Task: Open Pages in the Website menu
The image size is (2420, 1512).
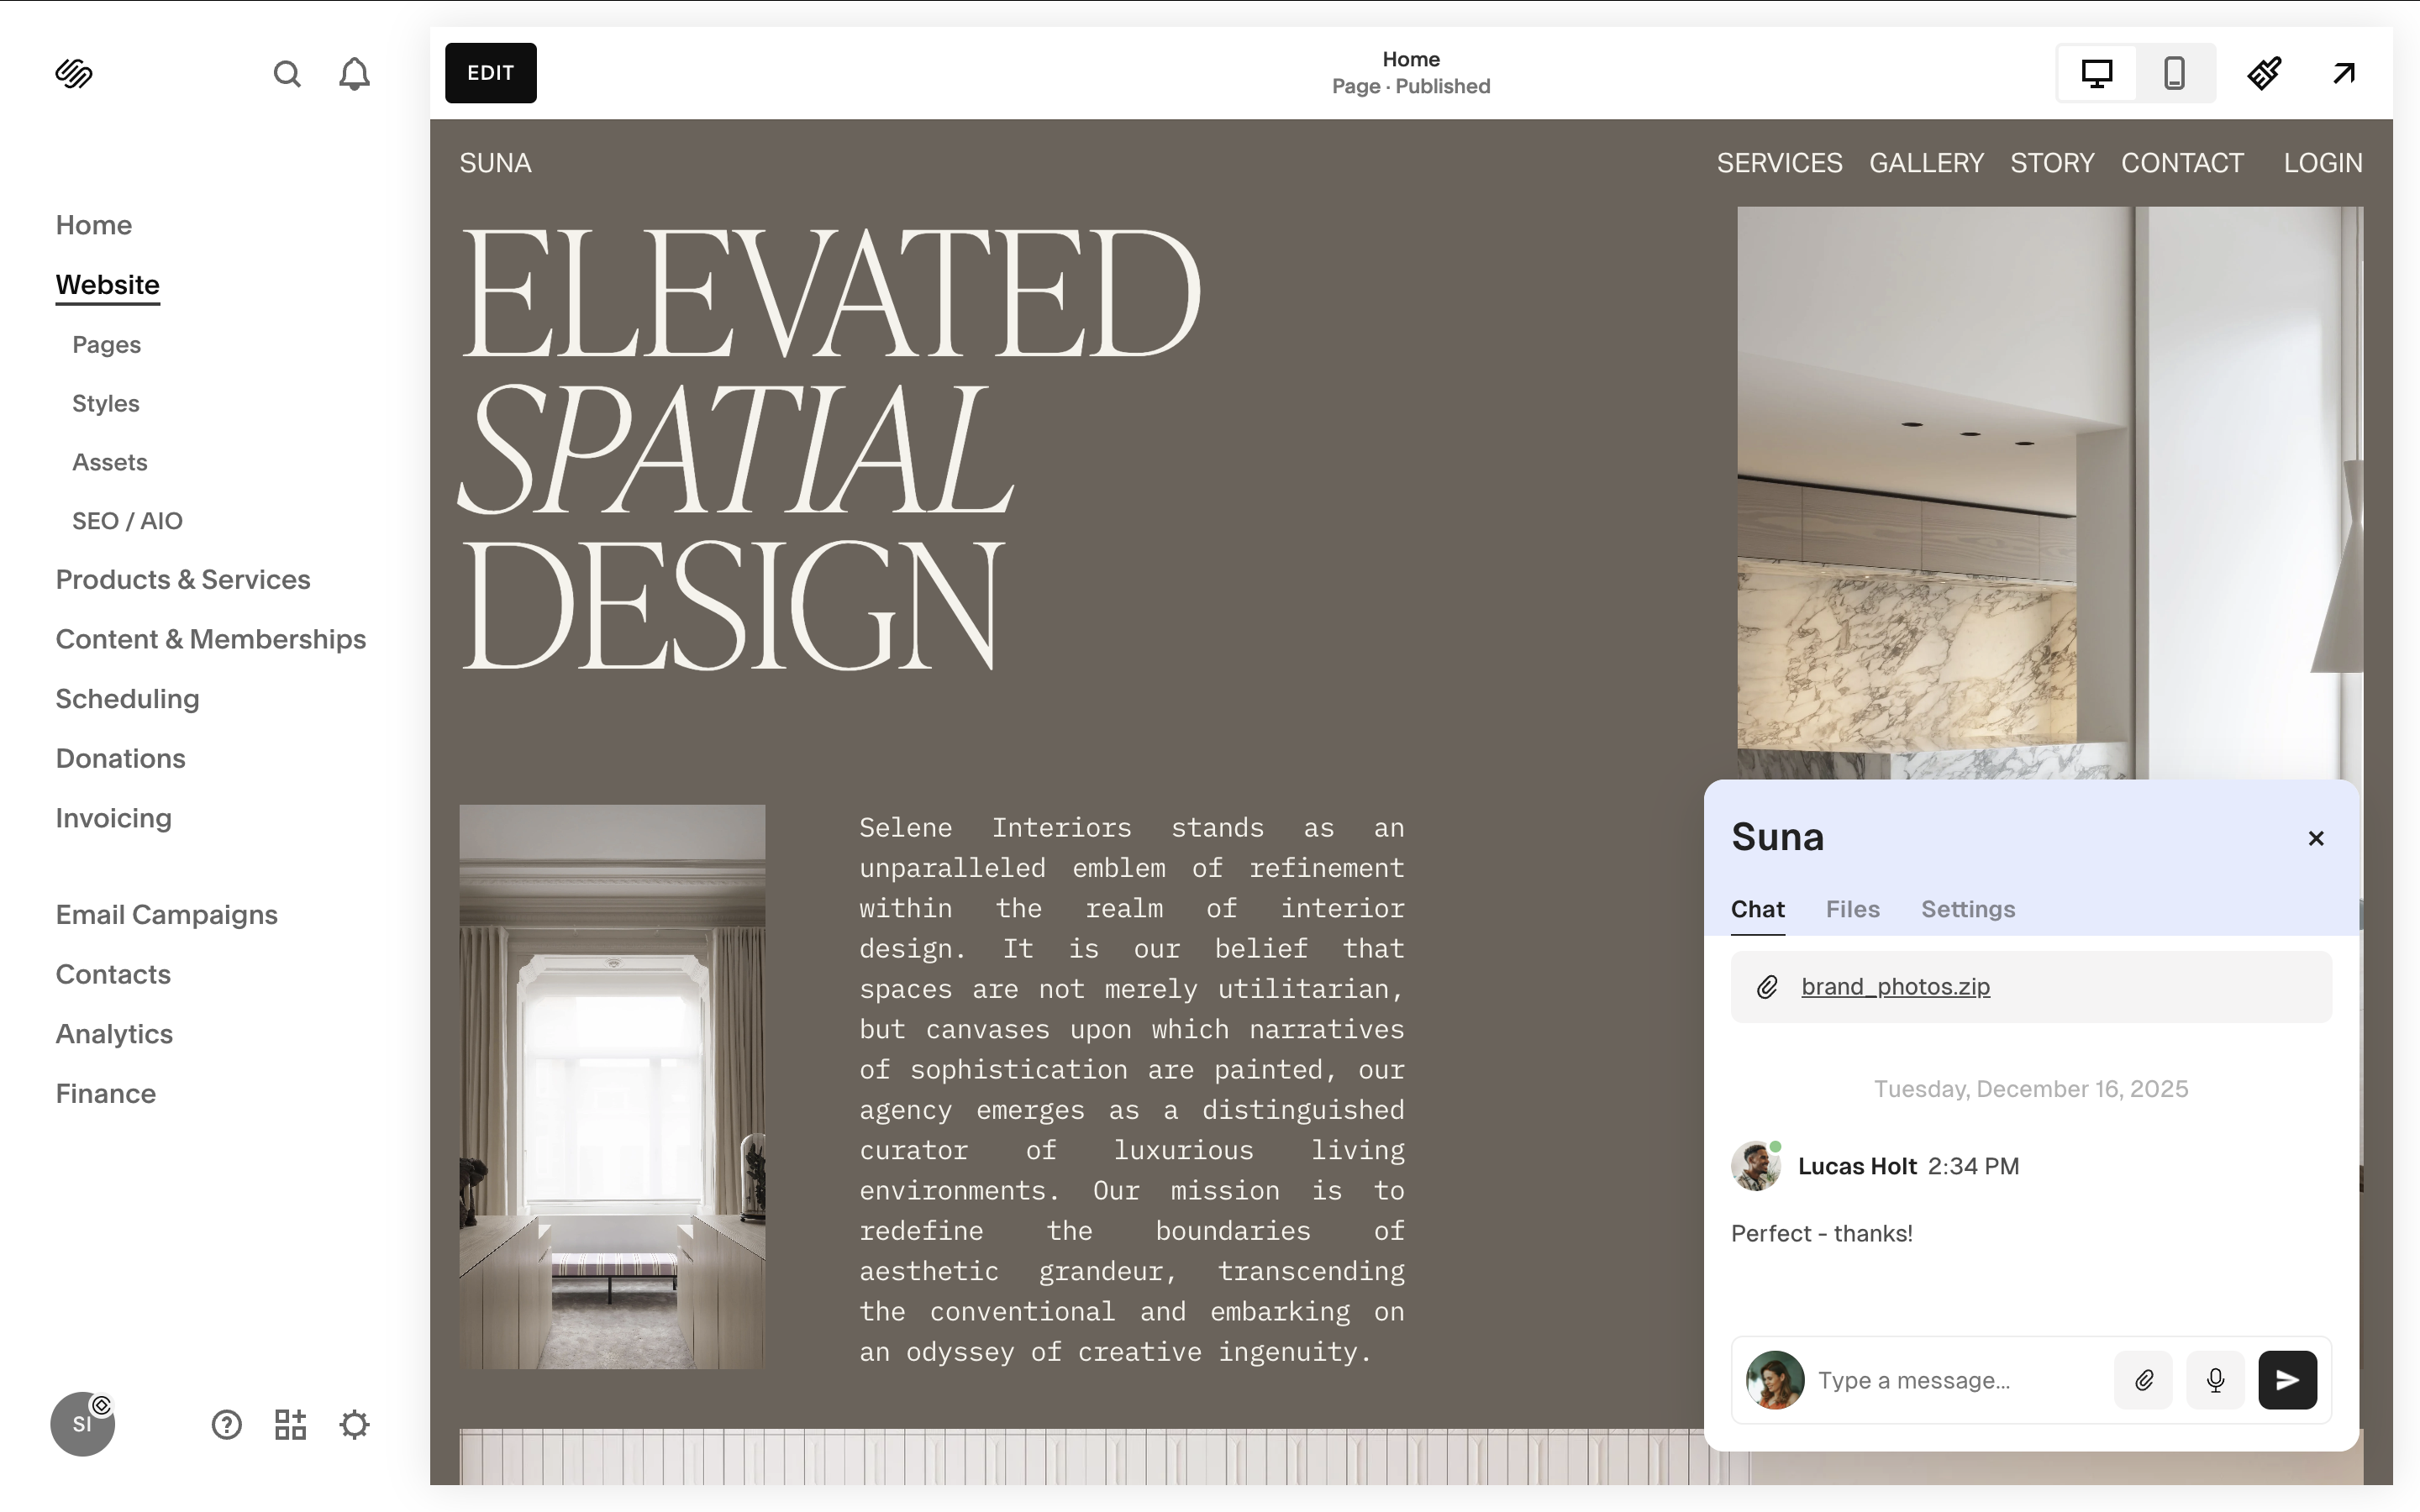Action: 106,345
